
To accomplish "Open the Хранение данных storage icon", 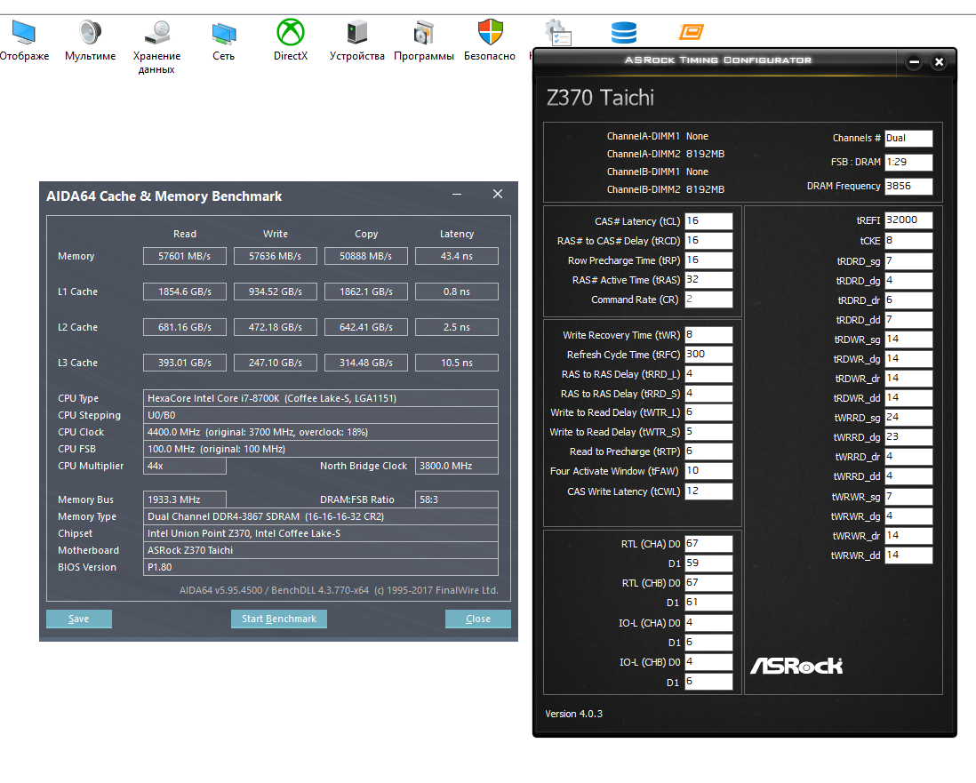I will coord(156,32).
